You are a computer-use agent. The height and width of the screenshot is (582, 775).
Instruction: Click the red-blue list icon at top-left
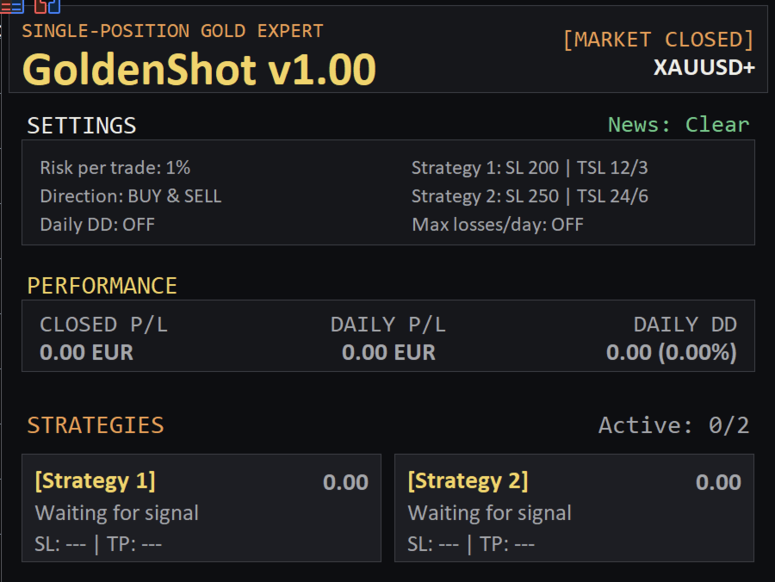(12, 6)
